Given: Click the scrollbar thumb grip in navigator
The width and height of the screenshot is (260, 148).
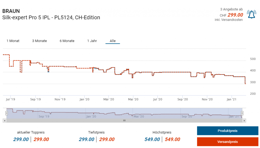Looking at the screenshot, I should pyautogui.click(x=124, y=121).
